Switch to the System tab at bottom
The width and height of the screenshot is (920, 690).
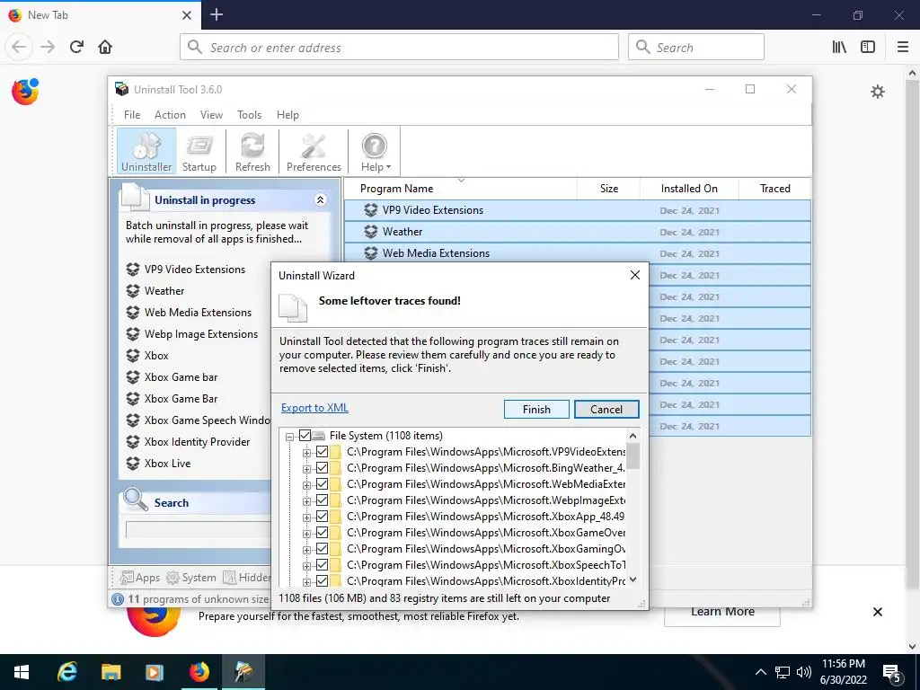191,578
